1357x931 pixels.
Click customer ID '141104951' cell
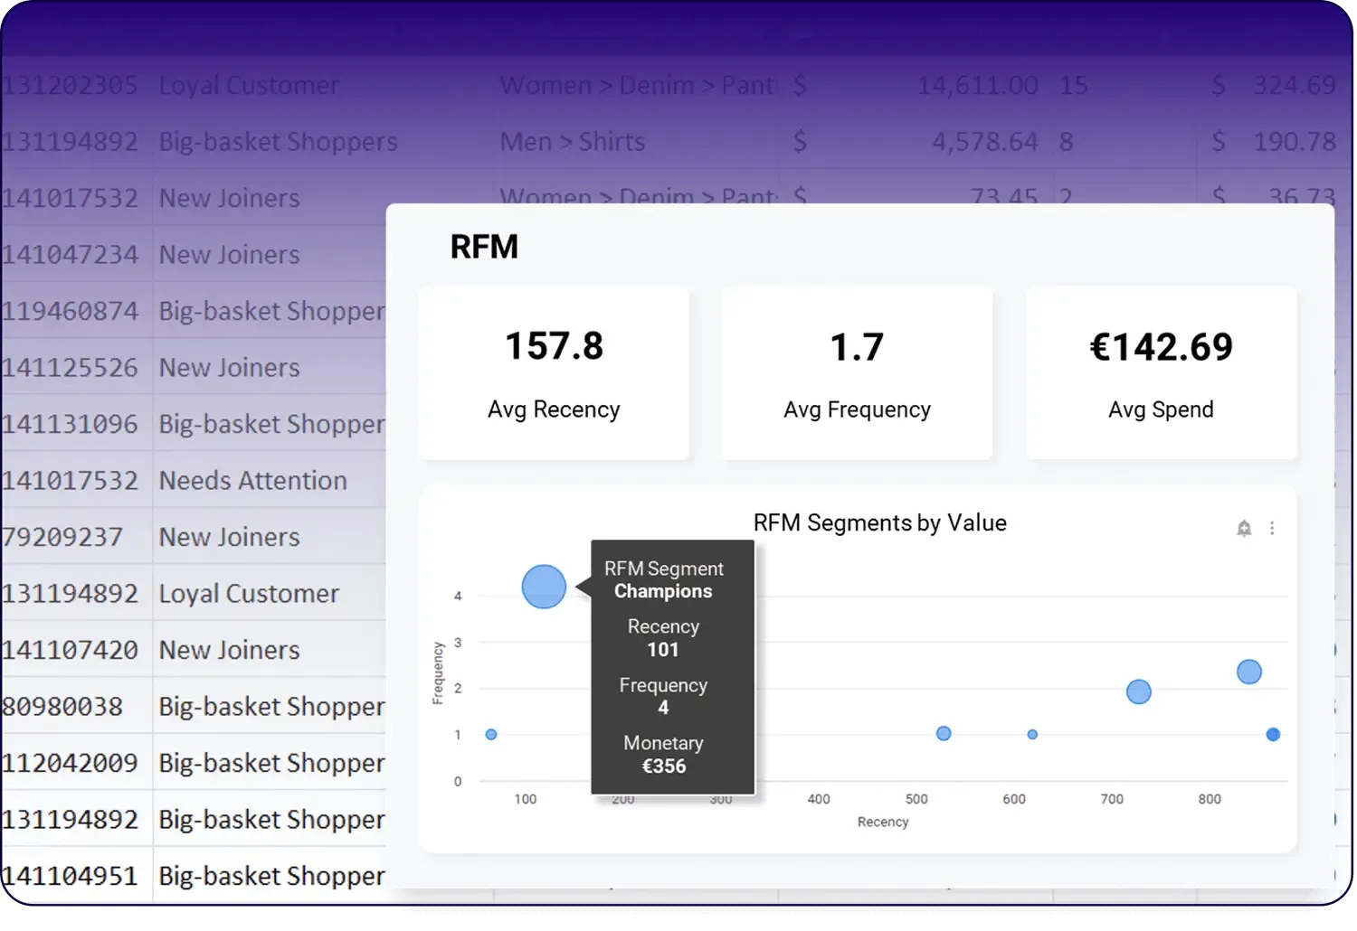point(70,876)
